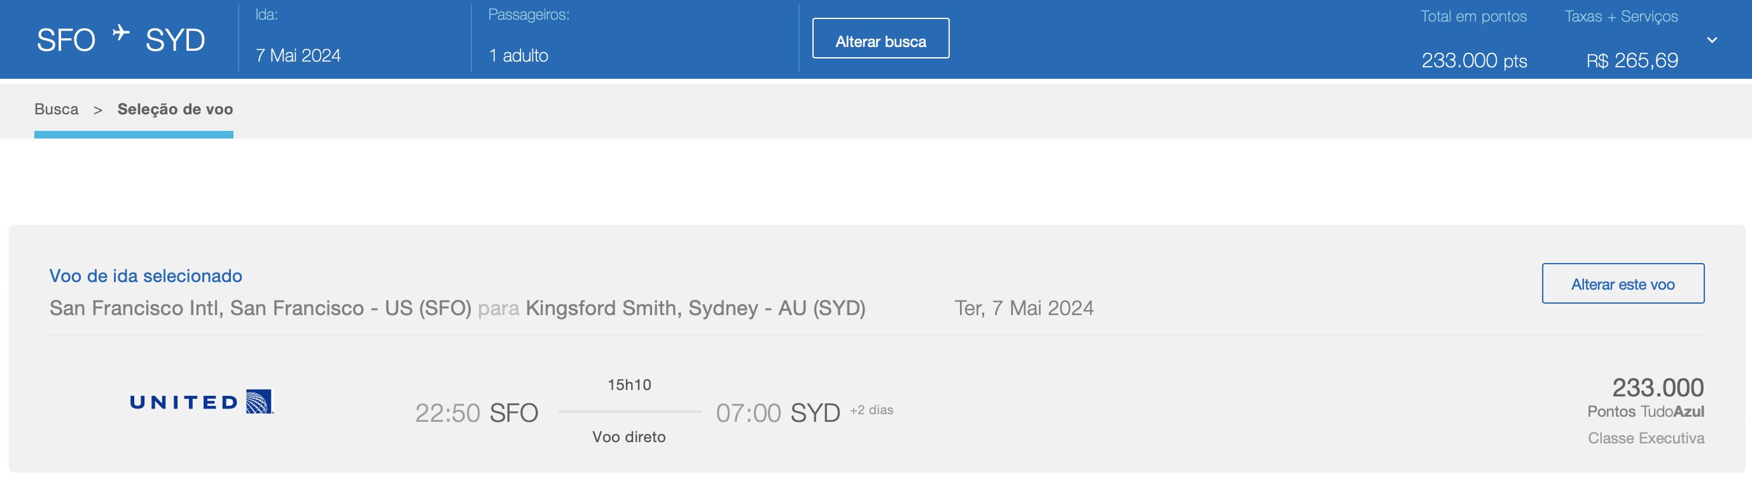Click the 07:00 SYD arrival time
The image size is (1752, 479).
[778, 413]
